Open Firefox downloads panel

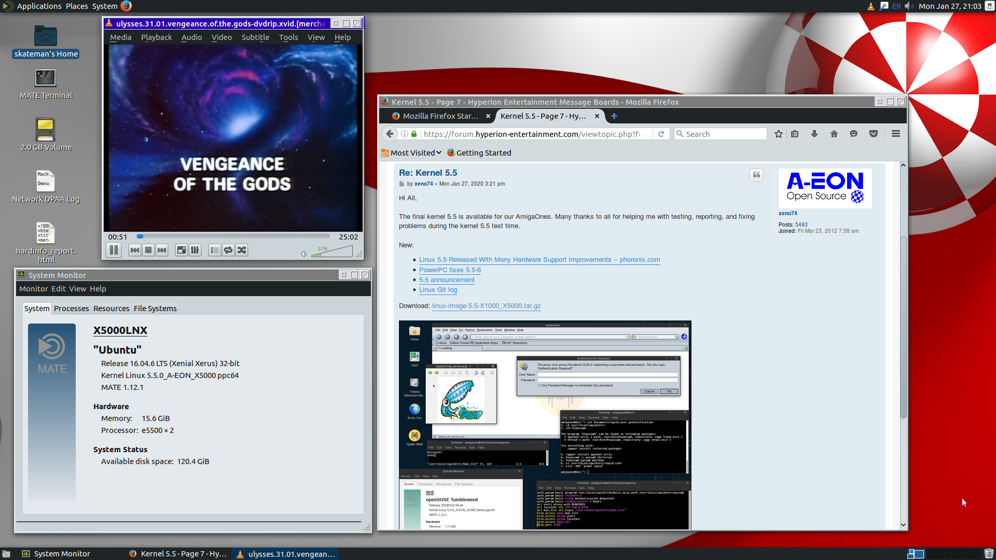pyautogui.click(x=814, y=134)
